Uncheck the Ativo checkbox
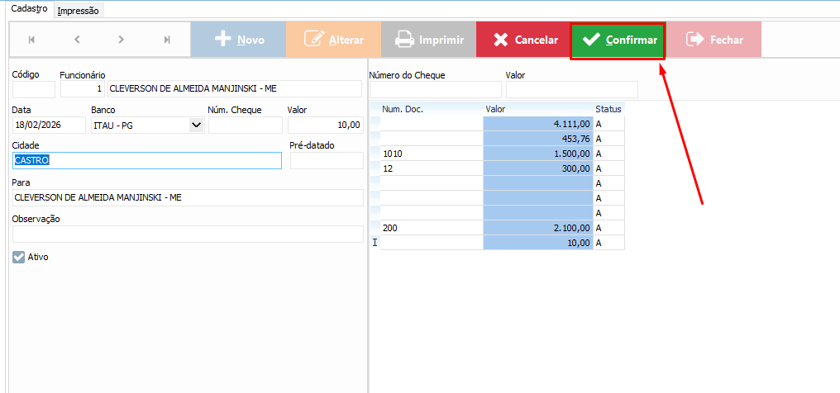840x393 pixels. click(x=19, y=257)
